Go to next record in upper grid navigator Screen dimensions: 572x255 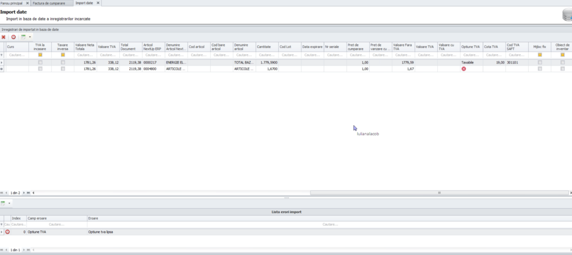pyautogui.click(x=24, y=193)
